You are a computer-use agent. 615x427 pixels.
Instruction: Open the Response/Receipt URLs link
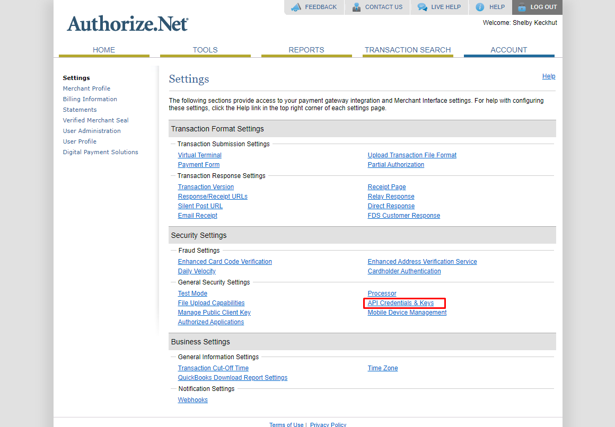pos(213,197)
